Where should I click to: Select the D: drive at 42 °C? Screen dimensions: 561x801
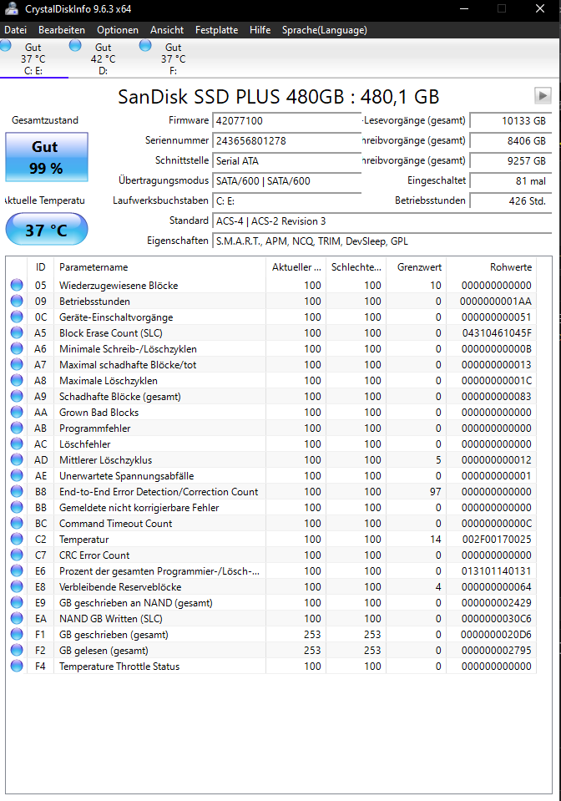click(104, 58)
